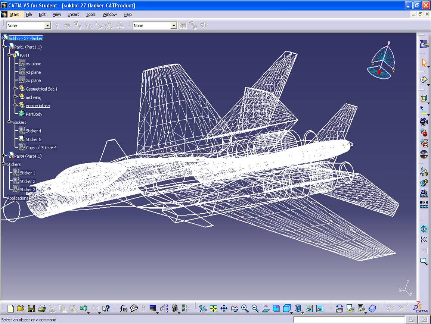Select the xy plane in the tree

click(34, 64)
